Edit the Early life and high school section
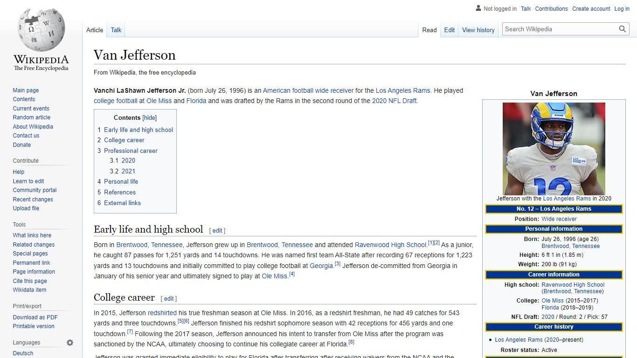Viewport: 637px width, 358px height. point(217,231)
